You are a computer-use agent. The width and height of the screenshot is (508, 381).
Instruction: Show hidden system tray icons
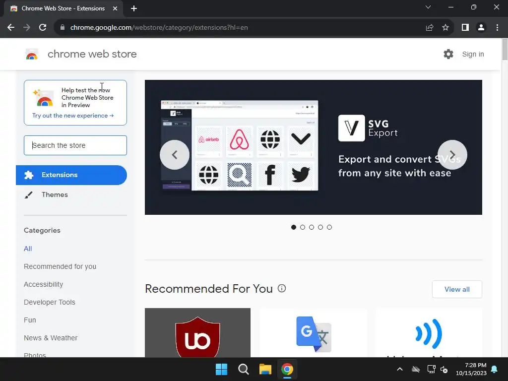(400, 369)
